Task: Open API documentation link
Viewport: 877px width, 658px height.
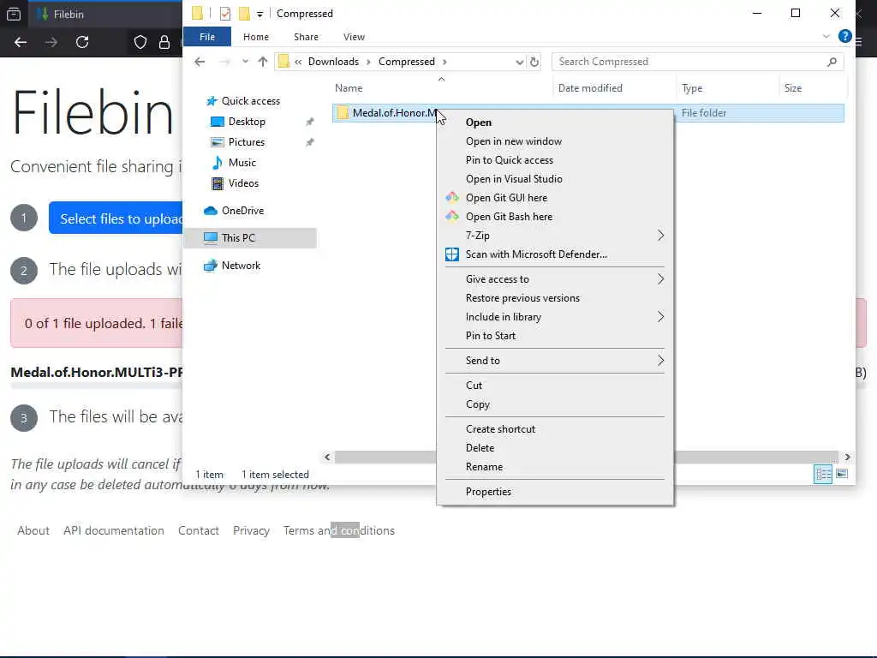Action: (114, 530)
